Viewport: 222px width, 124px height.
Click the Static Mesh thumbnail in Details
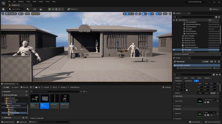pyautogui.click(x=200, y=101)
